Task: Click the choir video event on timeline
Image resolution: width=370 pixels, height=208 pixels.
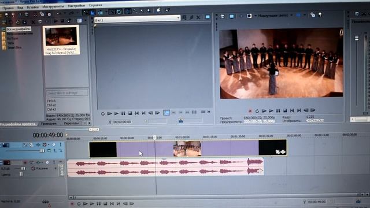Action: click(x=188, y=148)
